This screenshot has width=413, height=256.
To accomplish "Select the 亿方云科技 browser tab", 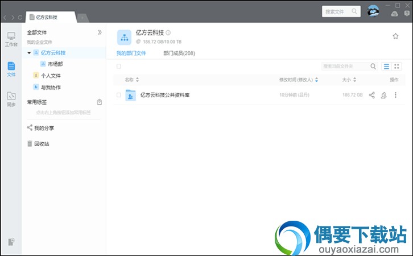I will (51, 17).
